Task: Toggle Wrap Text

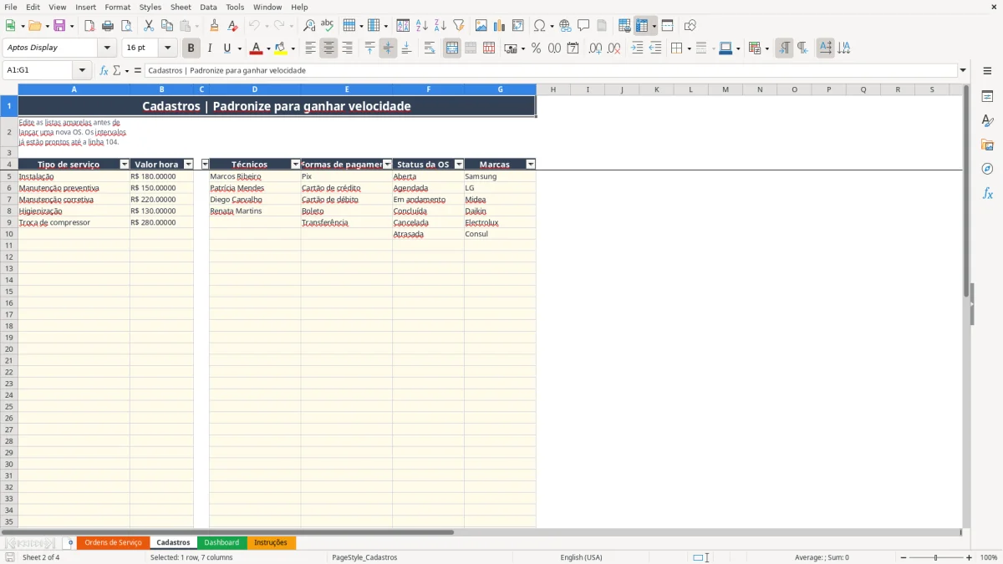Action: 430,48
